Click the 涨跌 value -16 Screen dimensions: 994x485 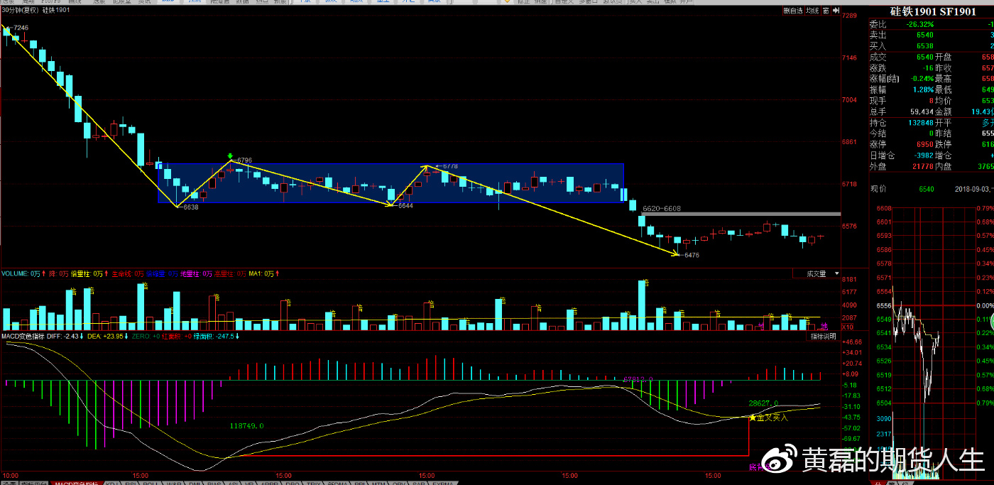point(927,68)
